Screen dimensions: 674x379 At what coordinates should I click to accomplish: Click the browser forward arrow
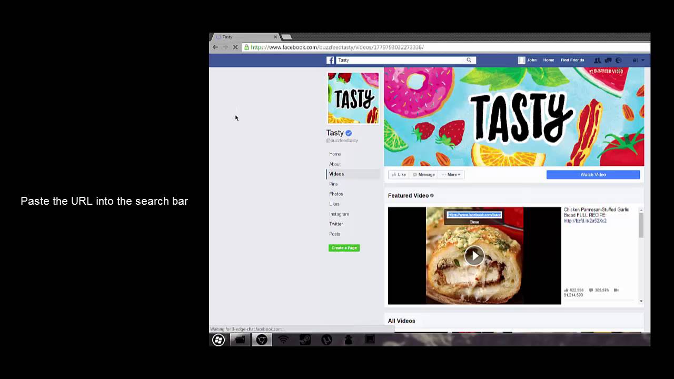pos(225,47)
